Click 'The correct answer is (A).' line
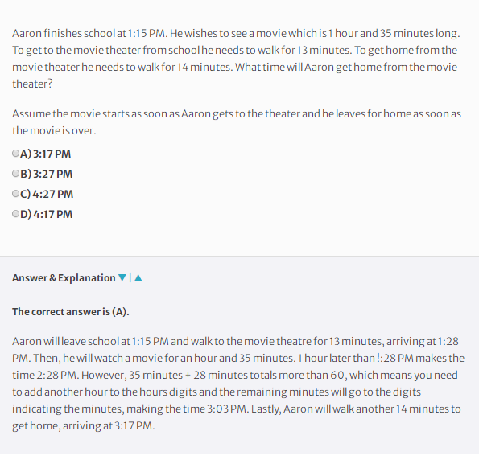This screenshot has width=479, height=456. 71,311
